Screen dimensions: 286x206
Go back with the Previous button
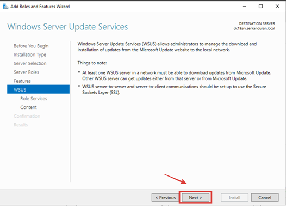[165, 198]
